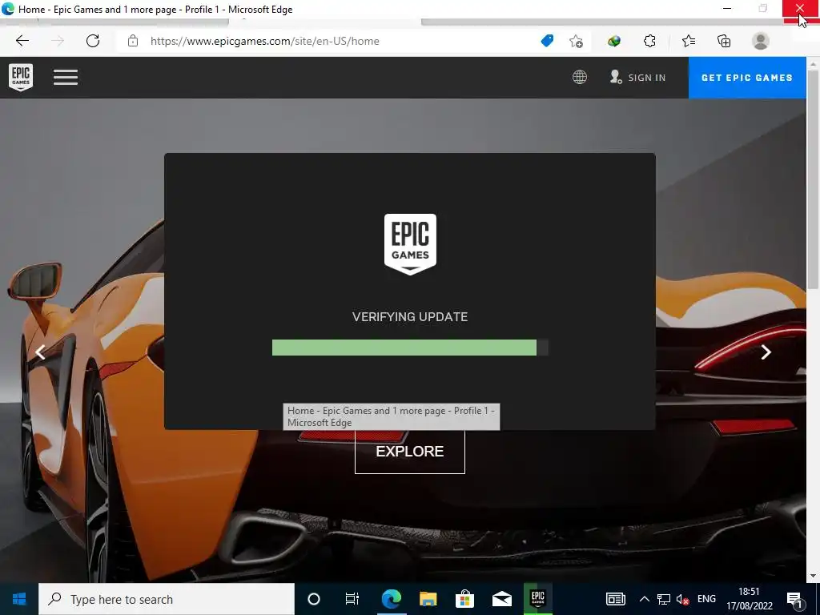Open Microsoft Store from taskbar
820x615 pixels.
[464, 599]
